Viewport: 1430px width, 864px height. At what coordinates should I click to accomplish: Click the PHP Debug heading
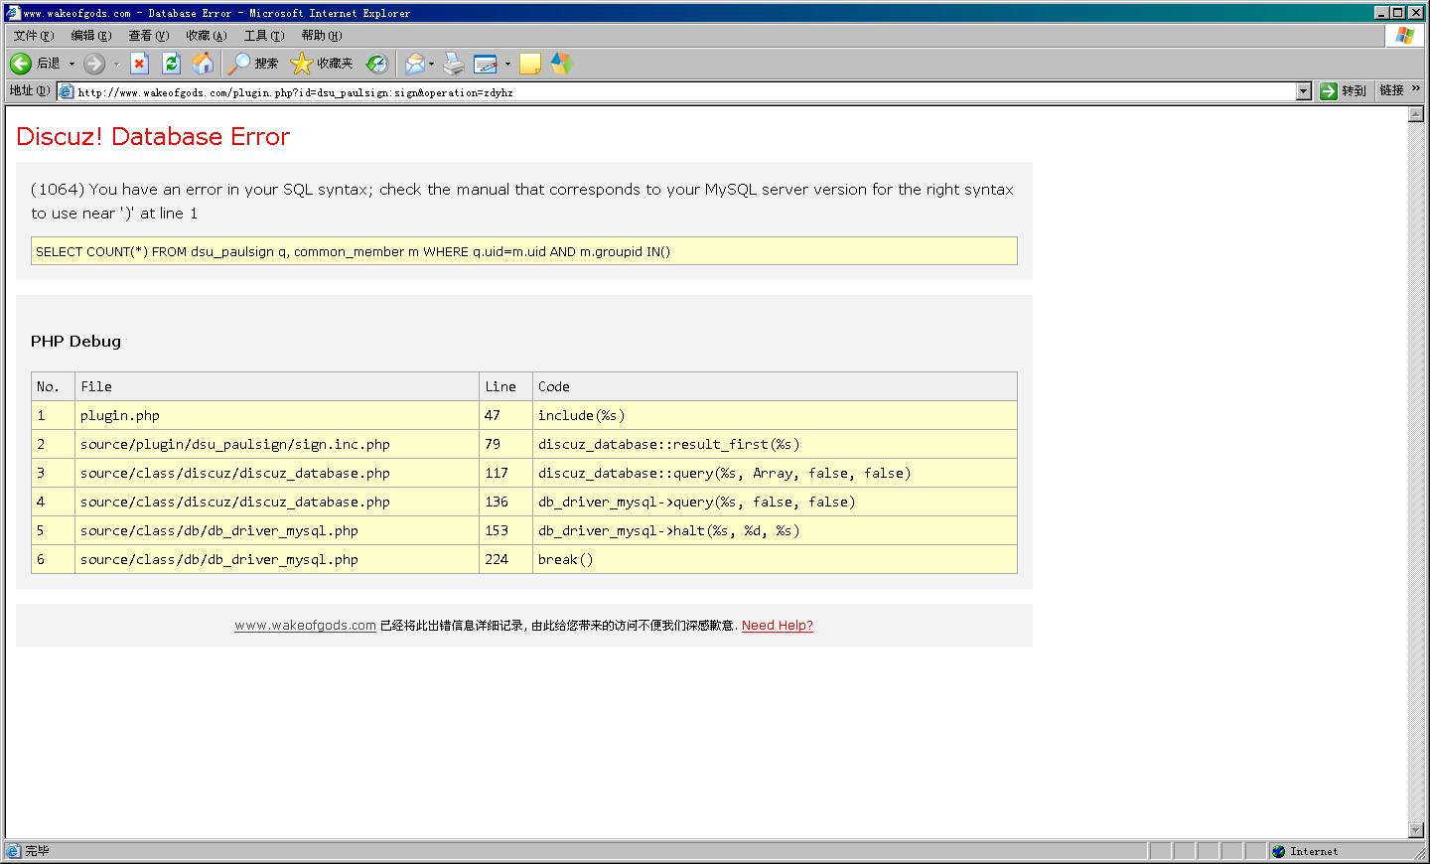75,342
